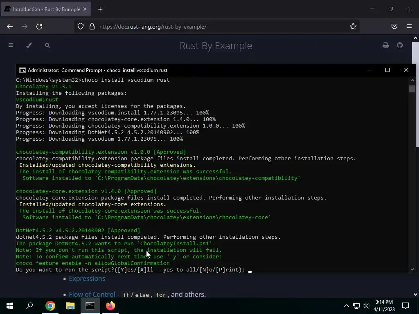The image size is (419, 314).
Task: Open network status tray icon
Action: (356, 306)
